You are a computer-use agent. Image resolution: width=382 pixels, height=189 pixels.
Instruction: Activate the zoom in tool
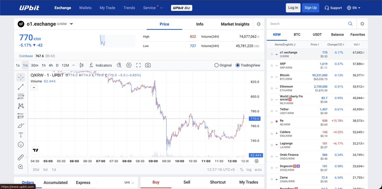pos(21,167)
